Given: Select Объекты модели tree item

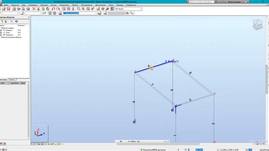Looking at the screenshot, I should [x=8, y=28].
